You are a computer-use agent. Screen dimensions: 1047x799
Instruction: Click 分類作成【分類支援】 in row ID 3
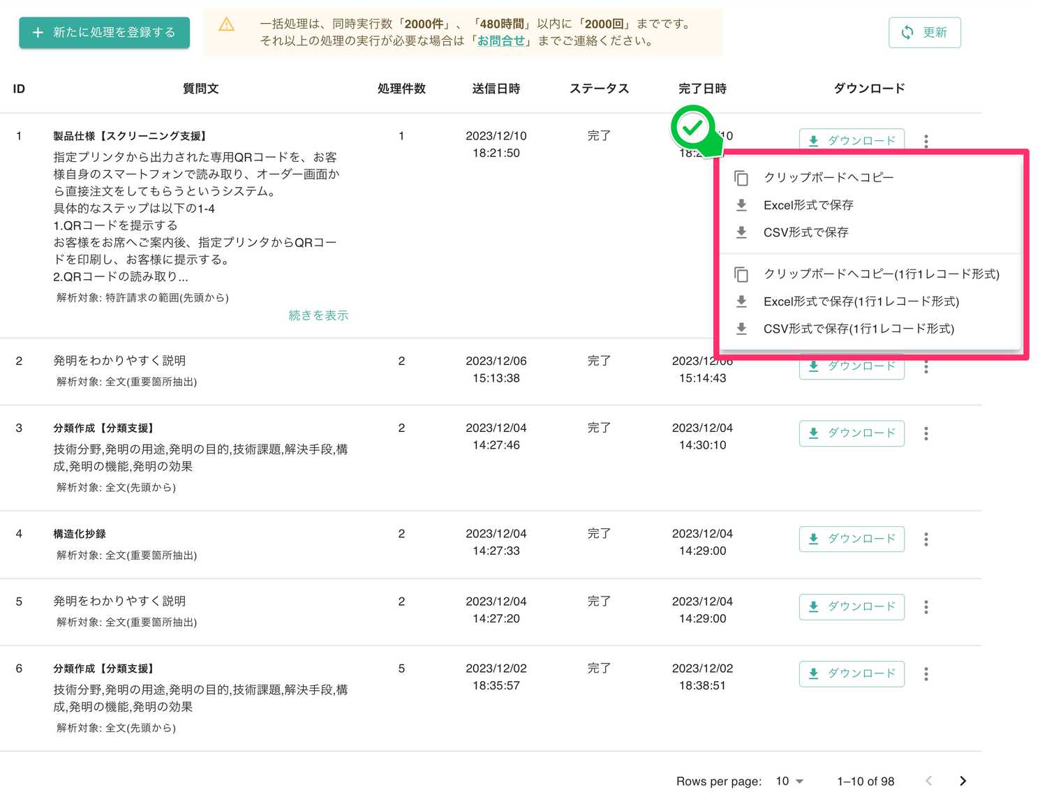[104, 428]
